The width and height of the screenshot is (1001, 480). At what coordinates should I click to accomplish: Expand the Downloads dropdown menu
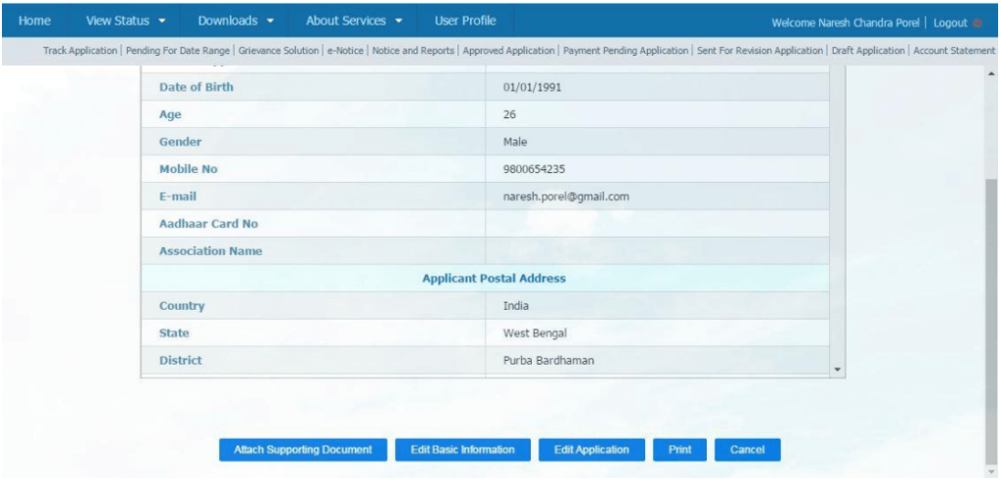coord(236,21)
